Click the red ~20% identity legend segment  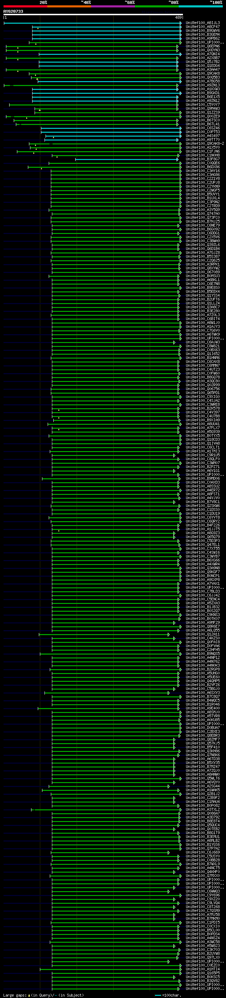coord(25,6)
